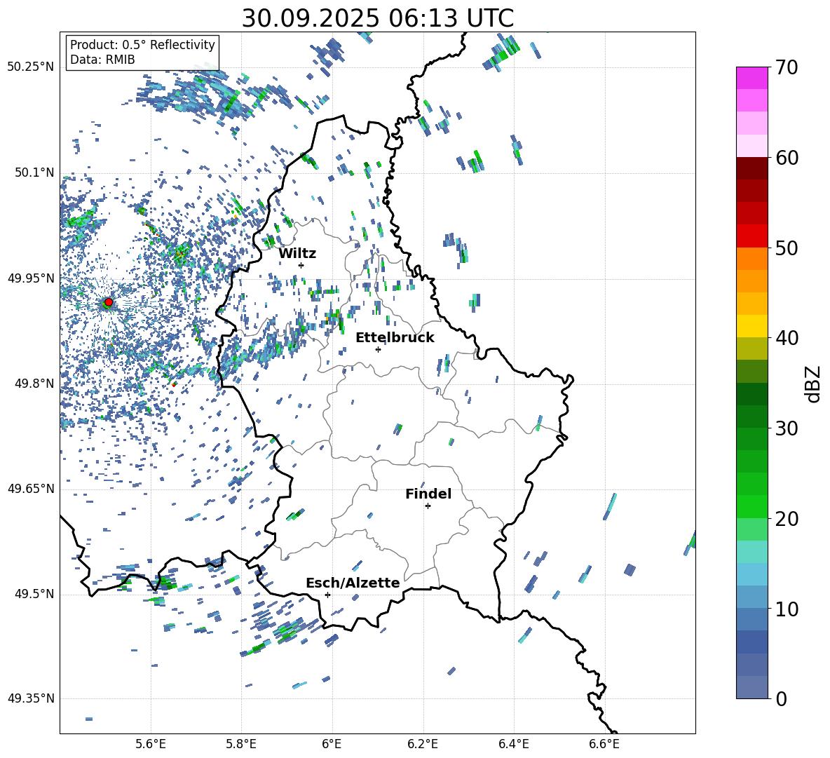Click the yellow 40 dBZ colorbar segment

pyautogui.click(x=751, y=326)
